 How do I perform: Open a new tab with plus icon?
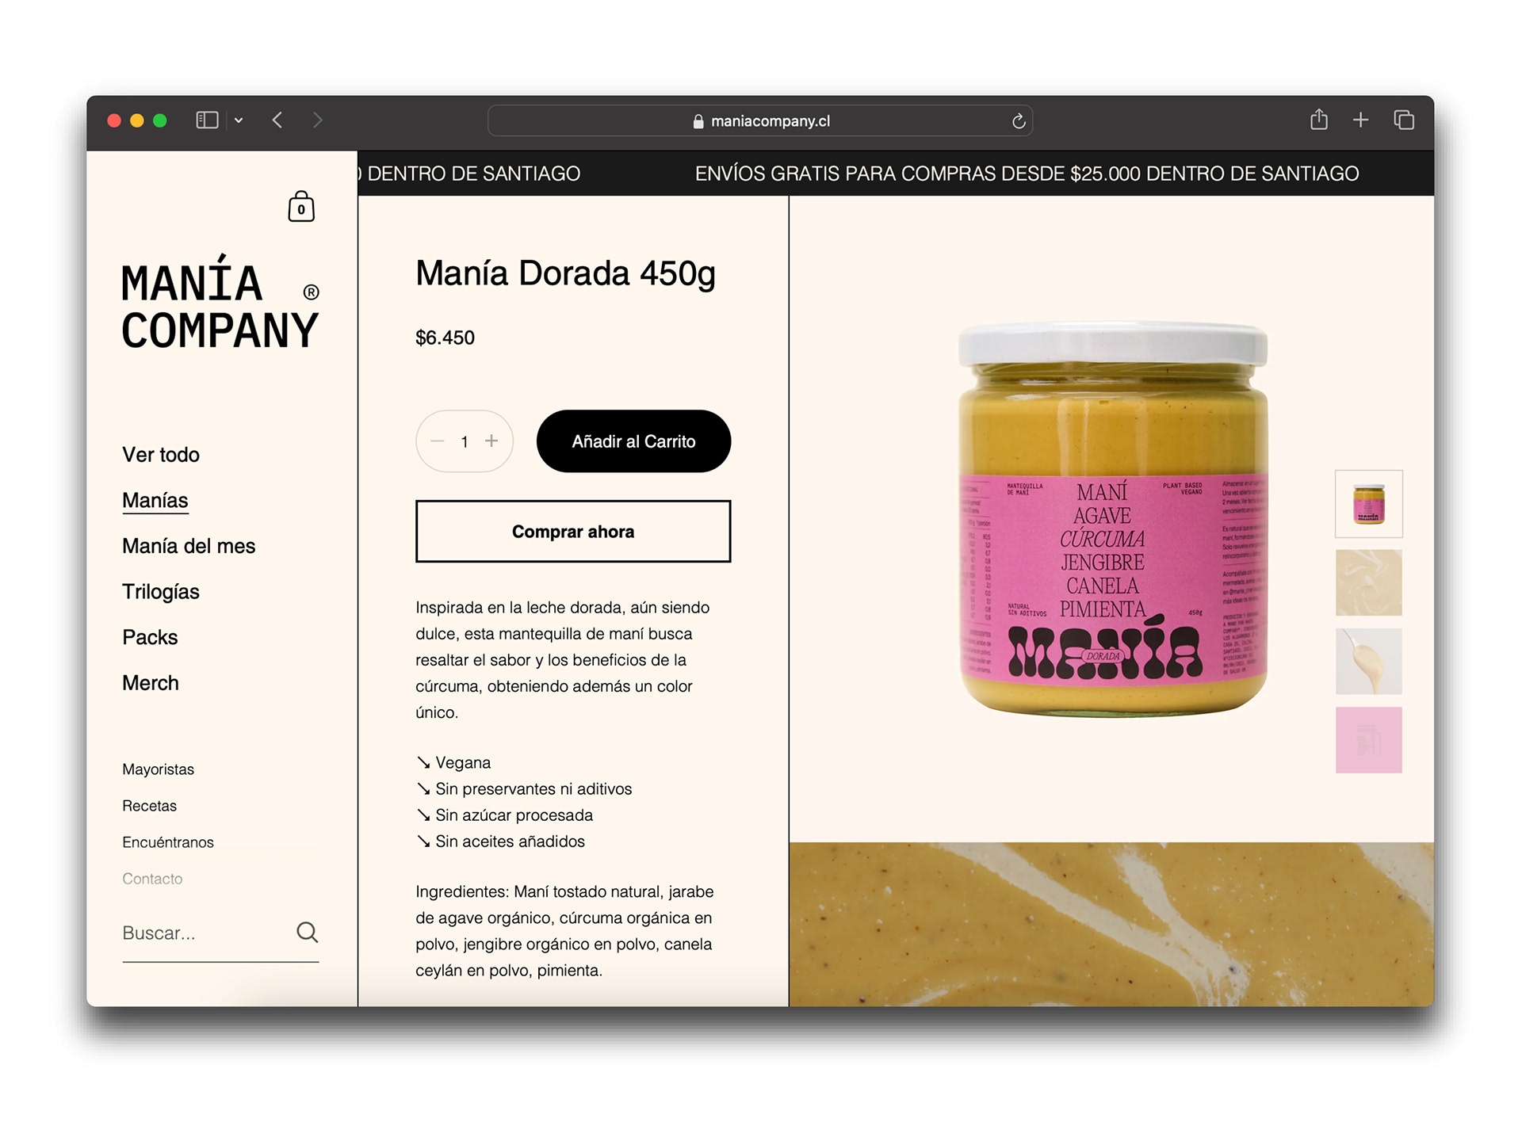pos(1360,120)
